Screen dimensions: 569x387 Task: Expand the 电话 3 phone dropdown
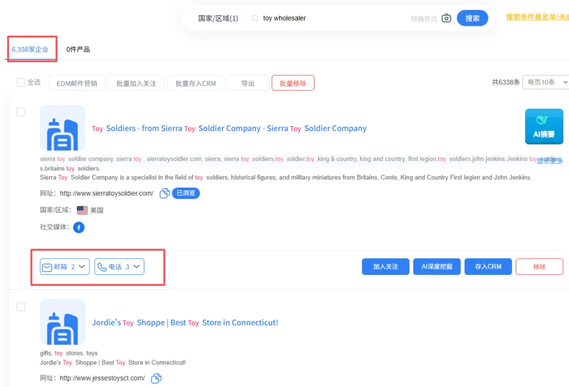pos(119,266)
